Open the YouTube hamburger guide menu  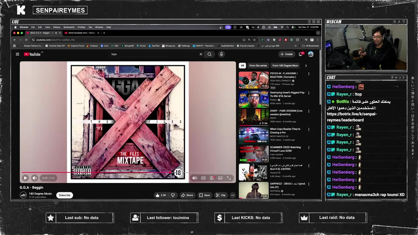pyautogui.click(x=17, y=54)
